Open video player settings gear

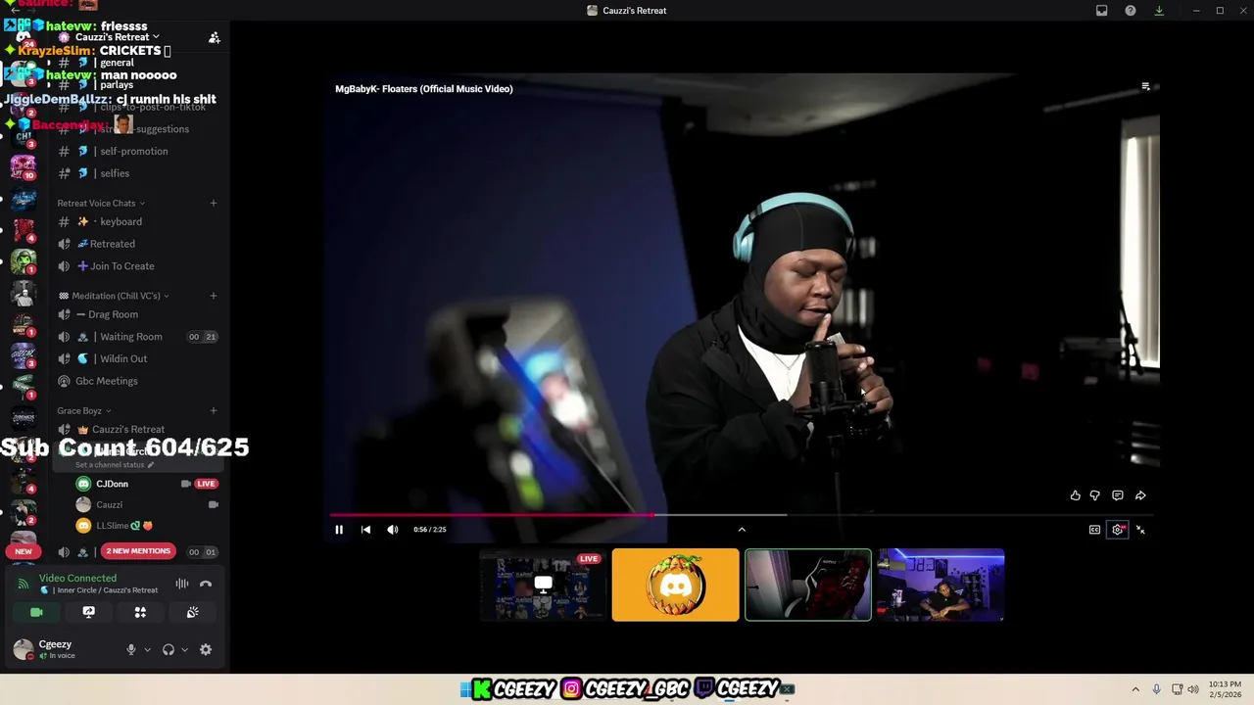point(1118,530)
